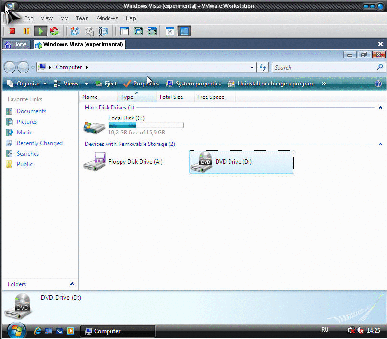This screenshot has height=339, width=387.
Task: Open the VMware Help menu
Action: pos(131,18)
